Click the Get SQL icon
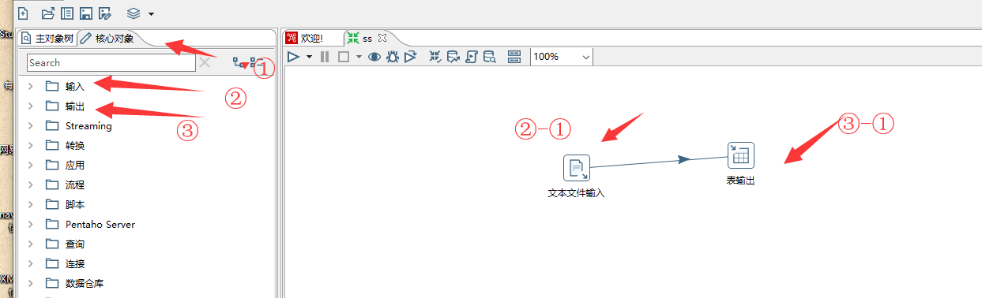The image size is (982, 298). tap(472, 57)
